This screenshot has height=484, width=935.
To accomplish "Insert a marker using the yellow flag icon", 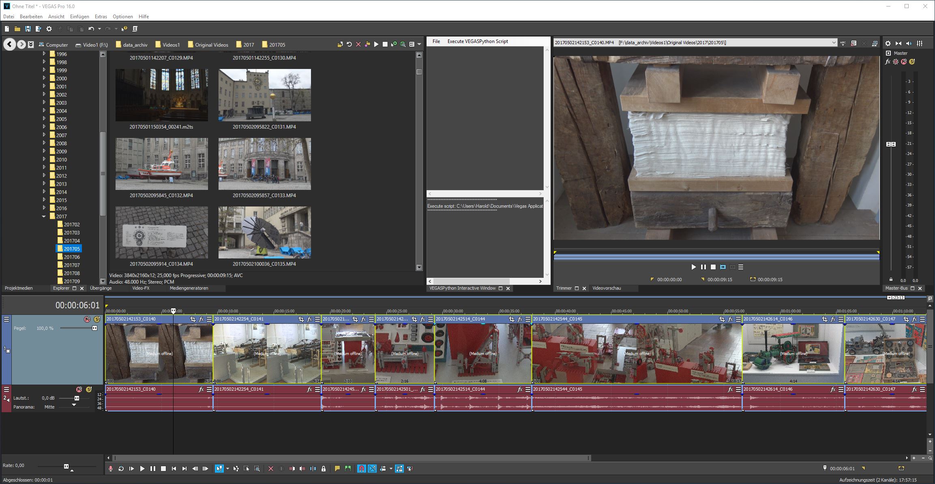I will coord(337,469).
